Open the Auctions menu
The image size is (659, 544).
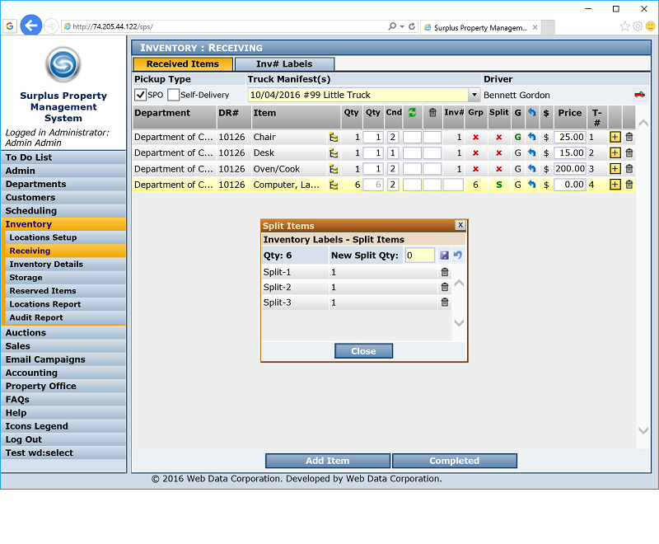63,333
